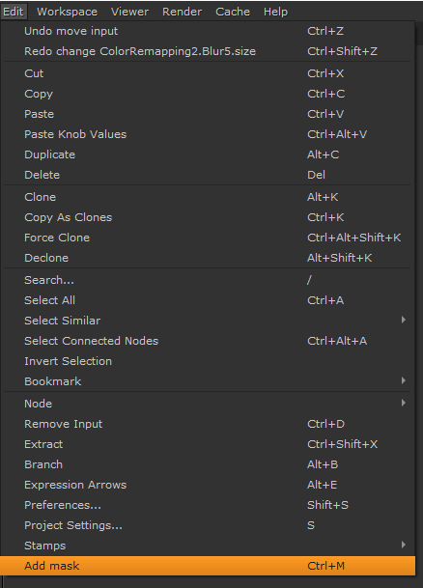The image size is (423, 588).
Task: Toggle Expression Arrows
Action: pyautogui.click(x=208, y=485)
